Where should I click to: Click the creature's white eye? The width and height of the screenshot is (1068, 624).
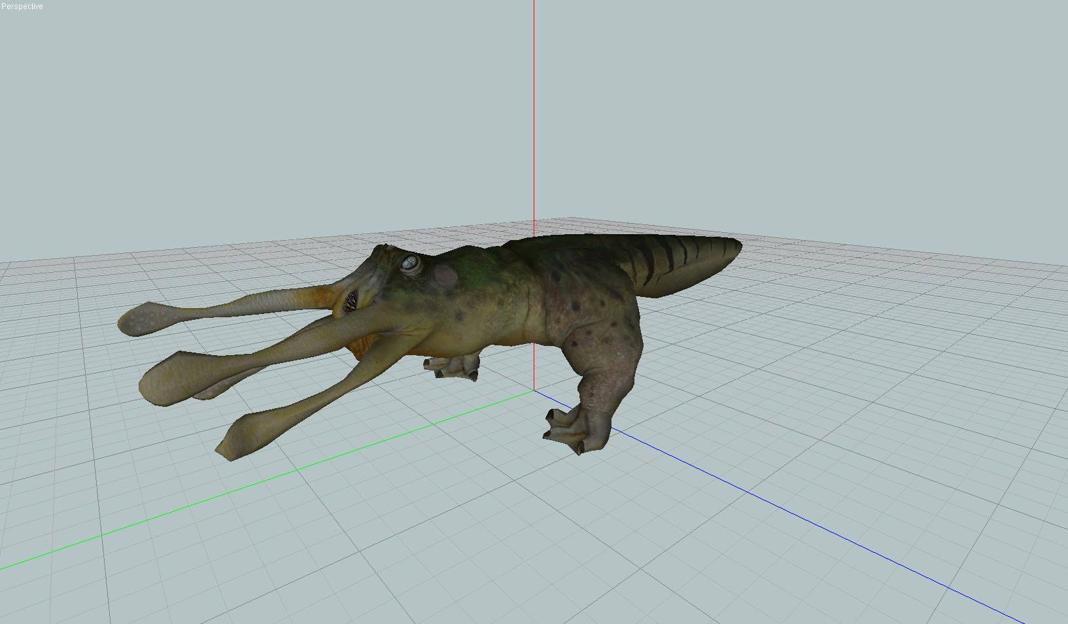coord(410,263)
